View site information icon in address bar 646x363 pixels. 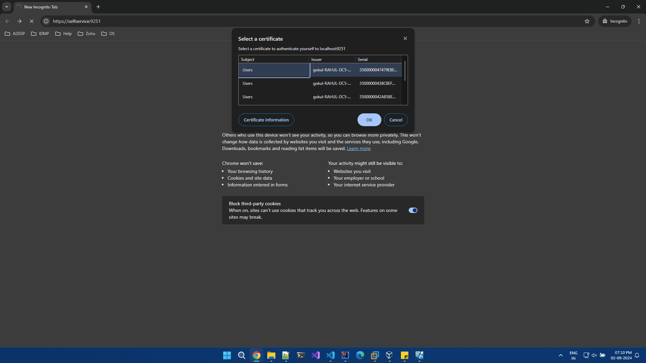[46, 21]
